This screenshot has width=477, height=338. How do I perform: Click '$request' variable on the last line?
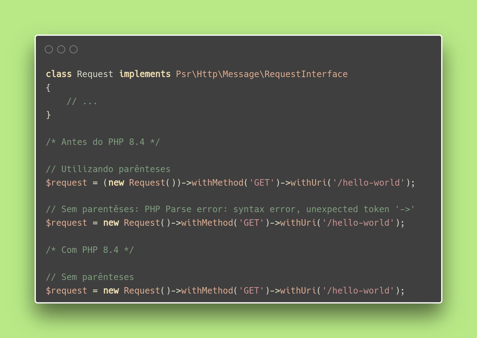coord(66,291)
